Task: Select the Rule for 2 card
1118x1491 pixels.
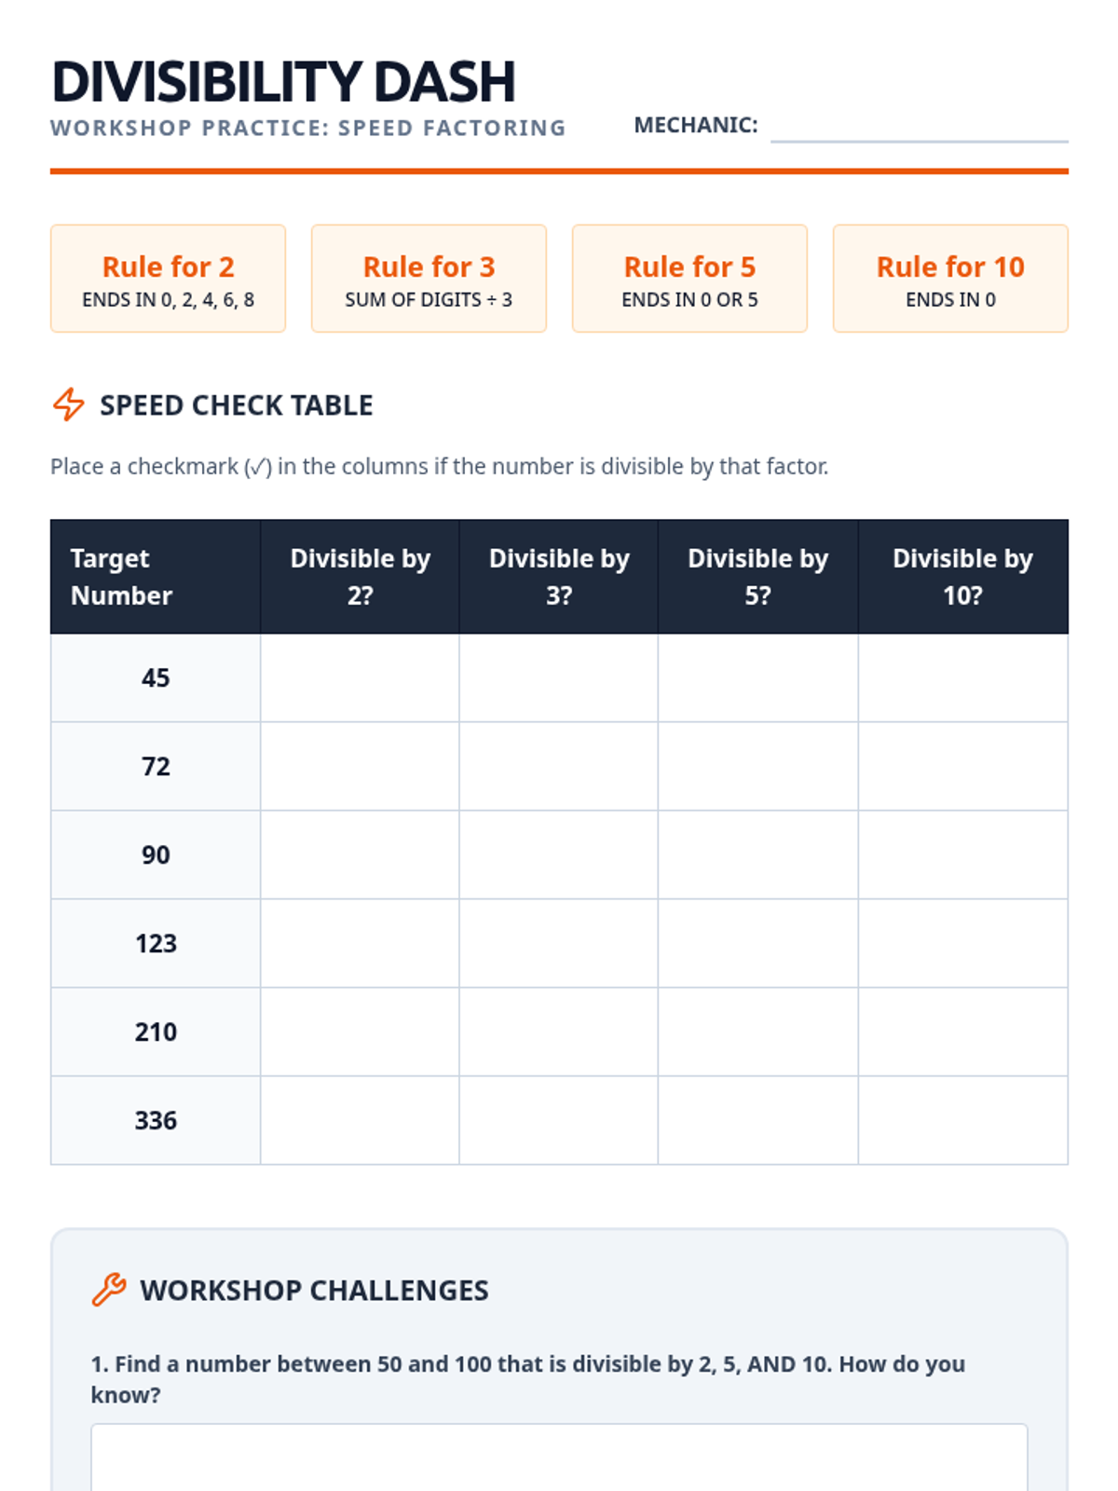Action: coord(168,279)
